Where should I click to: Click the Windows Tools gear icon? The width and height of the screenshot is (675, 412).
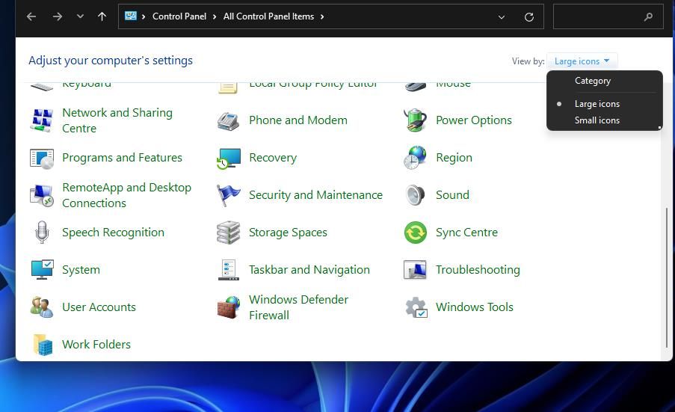coord(416,307)
